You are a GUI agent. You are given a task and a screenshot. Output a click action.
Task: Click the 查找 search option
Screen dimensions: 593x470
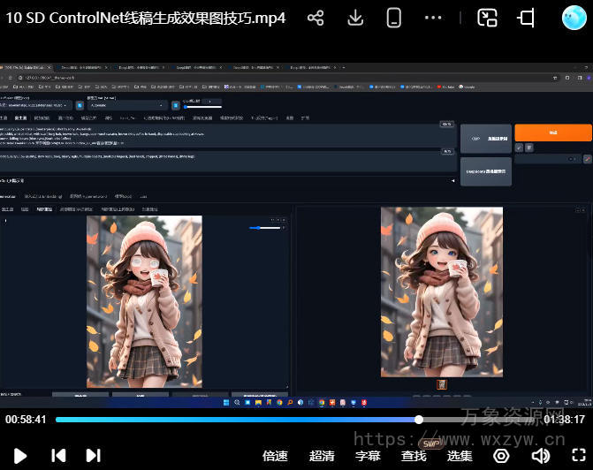(414, 456)
